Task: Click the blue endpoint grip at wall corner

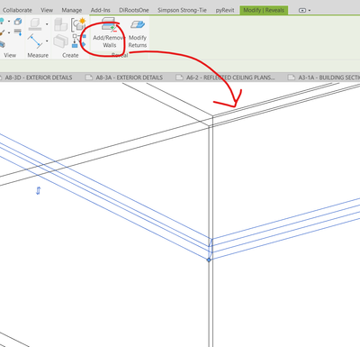Action: coord(209,260)
